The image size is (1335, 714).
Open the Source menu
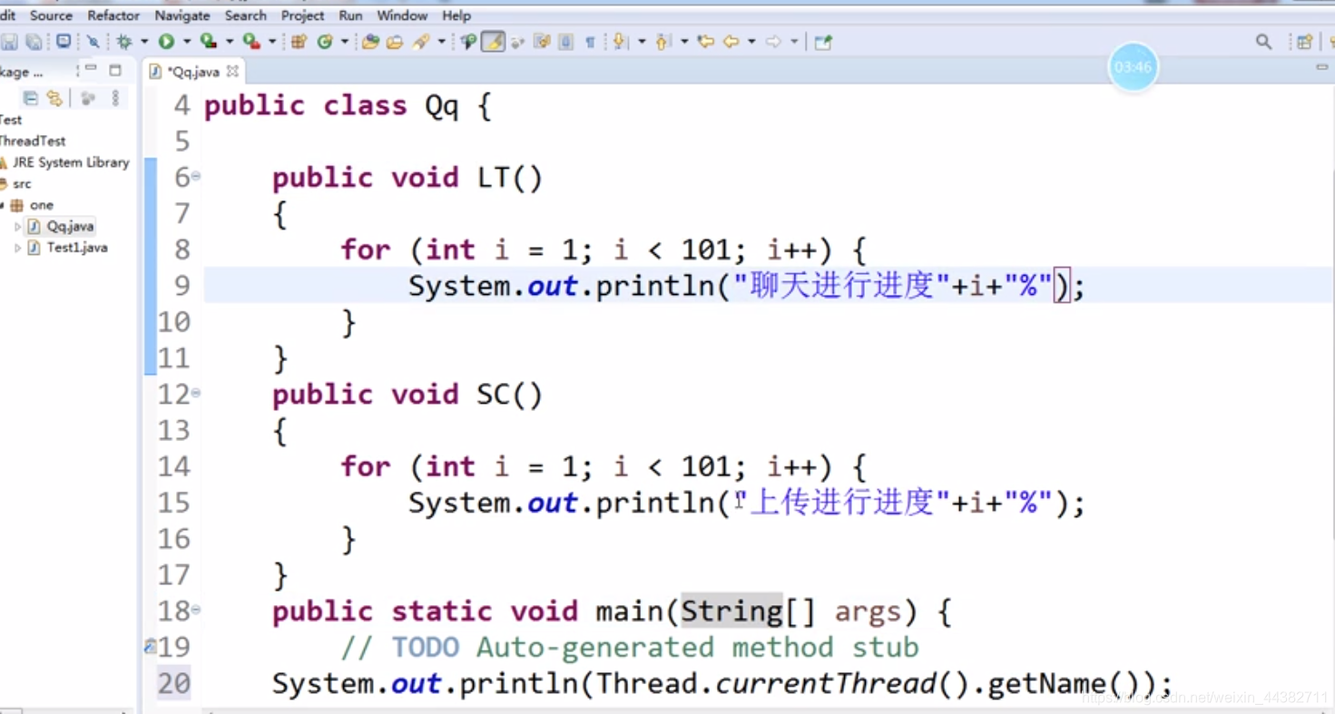(x=51, y=15)
